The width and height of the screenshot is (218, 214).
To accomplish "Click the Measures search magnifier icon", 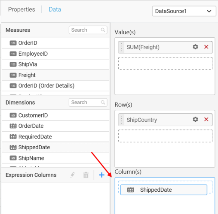I will click(x=103, y=30).
